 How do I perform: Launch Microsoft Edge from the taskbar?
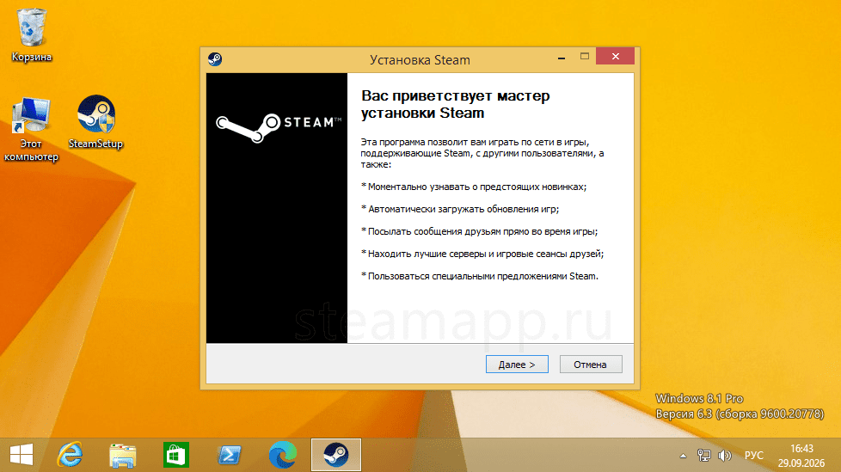tap(283, 455)
